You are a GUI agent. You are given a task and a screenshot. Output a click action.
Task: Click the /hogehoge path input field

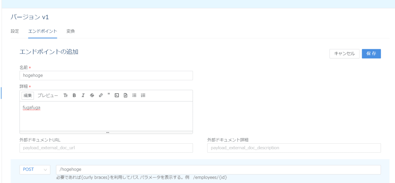tap(219, 170)
